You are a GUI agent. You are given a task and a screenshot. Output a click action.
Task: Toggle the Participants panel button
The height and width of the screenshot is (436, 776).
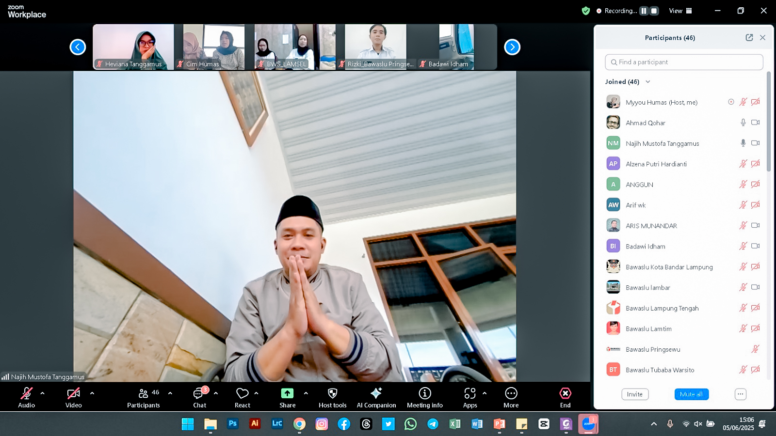[x=144, y=398]
